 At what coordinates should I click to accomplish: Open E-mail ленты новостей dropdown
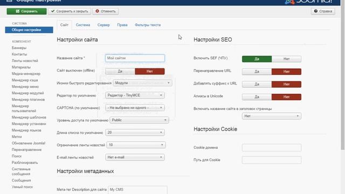point(135,157)
